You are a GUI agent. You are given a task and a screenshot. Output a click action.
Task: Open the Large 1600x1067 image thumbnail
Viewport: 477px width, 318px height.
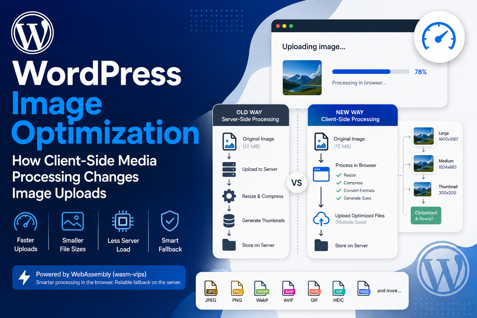424,136
